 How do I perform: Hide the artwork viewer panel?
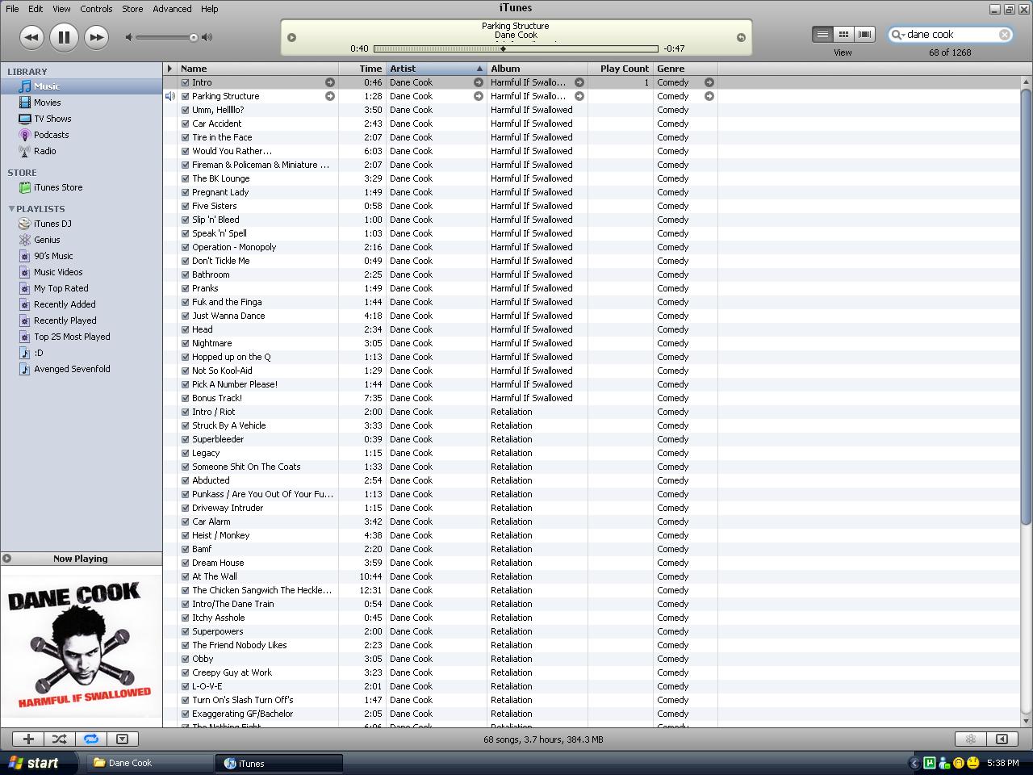click(x=122, y=739)
